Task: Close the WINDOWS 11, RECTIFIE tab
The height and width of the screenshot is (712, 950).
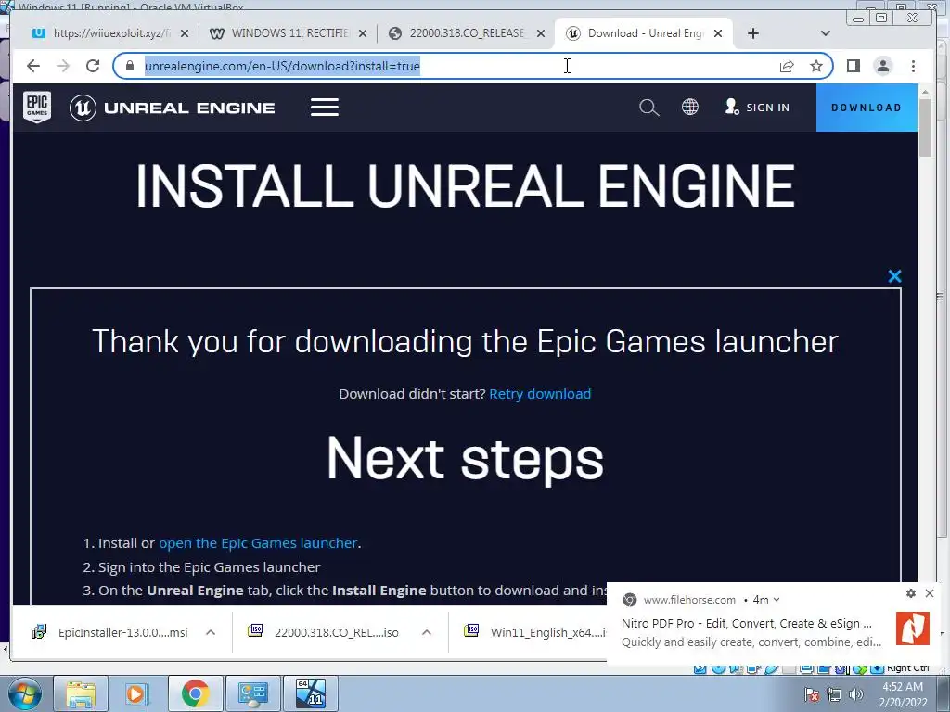Action: (363, 33)
